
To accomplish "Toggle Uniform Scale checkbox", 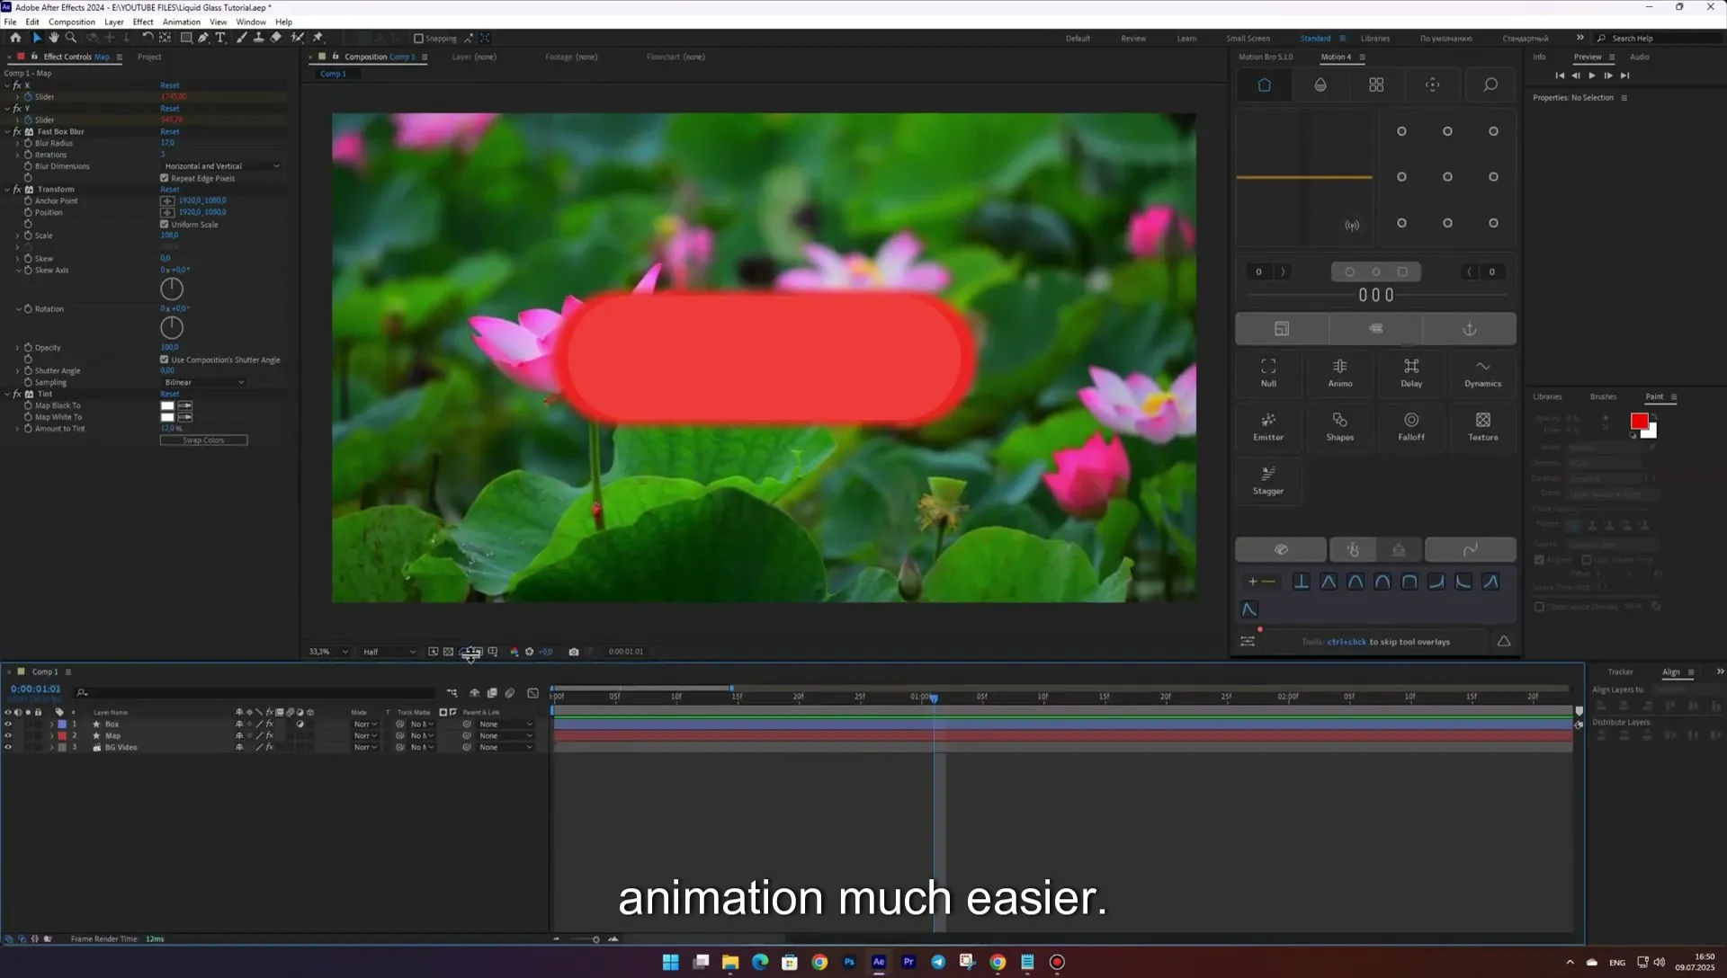I will tap(165, 224).
